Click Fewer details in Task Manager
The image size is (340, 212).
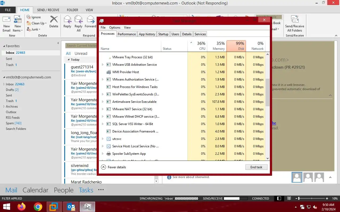(x=113, y=167)
